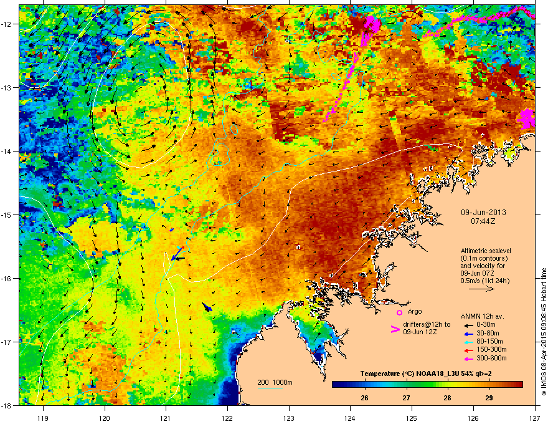Click latitude axis label -12
The image size is (548, 424).
pos(6,24)
